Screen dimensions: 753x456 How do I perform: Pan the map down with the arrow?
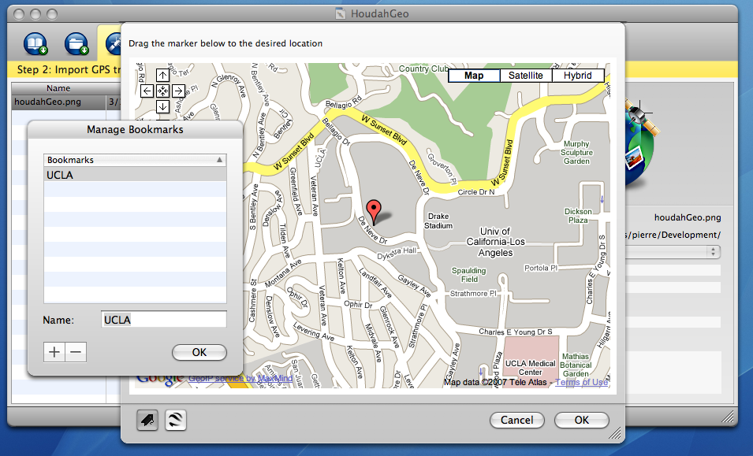[162, 106]
